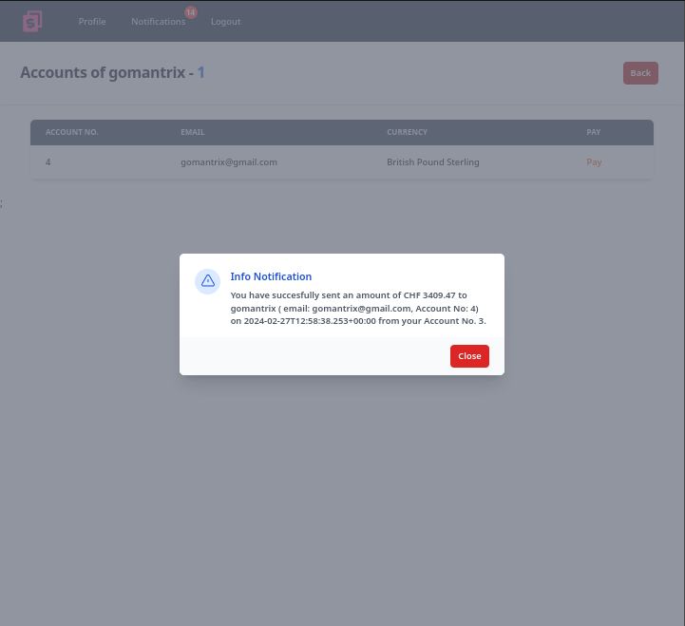Image resolution: width=685 pixels, height=626 pixels.
Task: Click the notification message about CHF 3409.47
Action: point(358,308)
